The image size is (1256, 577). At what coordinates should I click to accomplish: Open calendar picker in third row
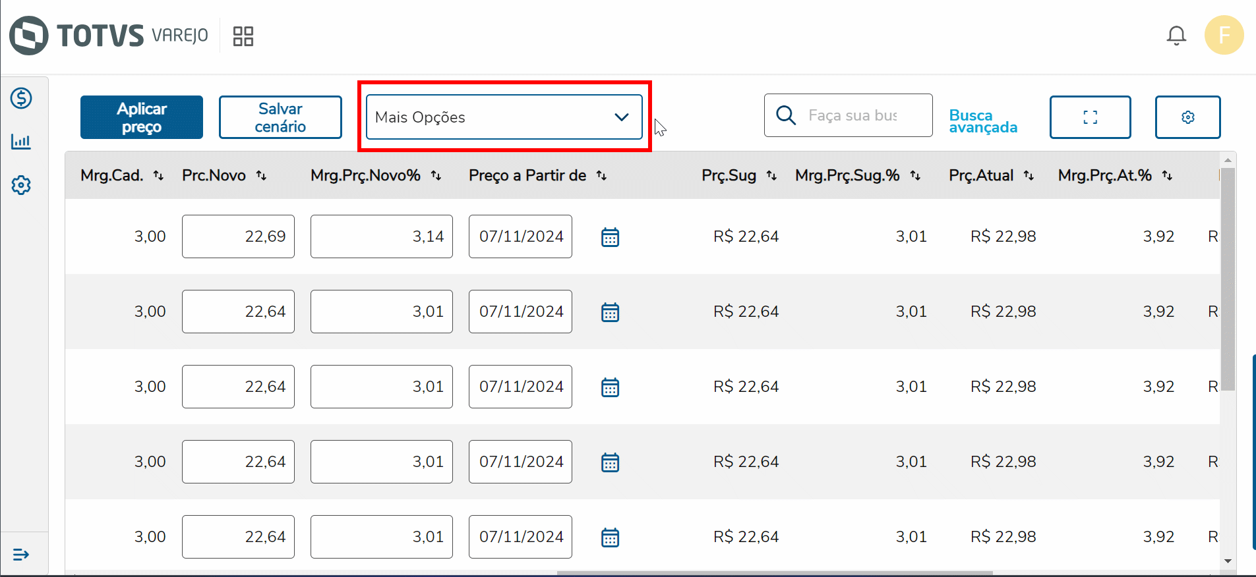click(x=610, y=387)
